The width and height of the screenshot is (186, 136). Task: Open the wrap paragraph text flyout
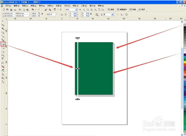(x=97, y=15)
